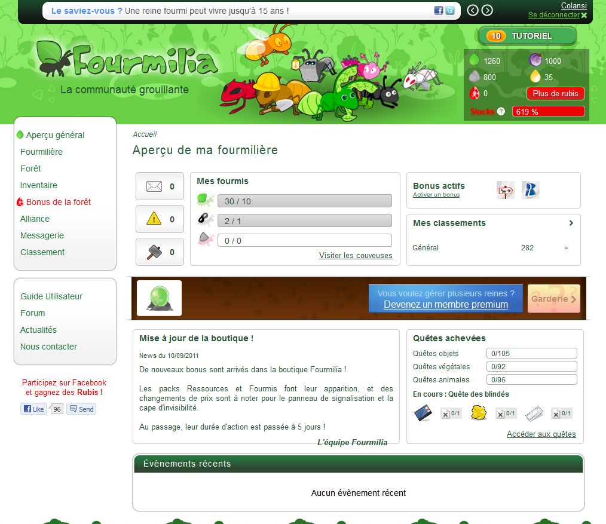Open the Colansi profile link
The width and height of the screenshot is (606, 524).
[x=574, y=5]
